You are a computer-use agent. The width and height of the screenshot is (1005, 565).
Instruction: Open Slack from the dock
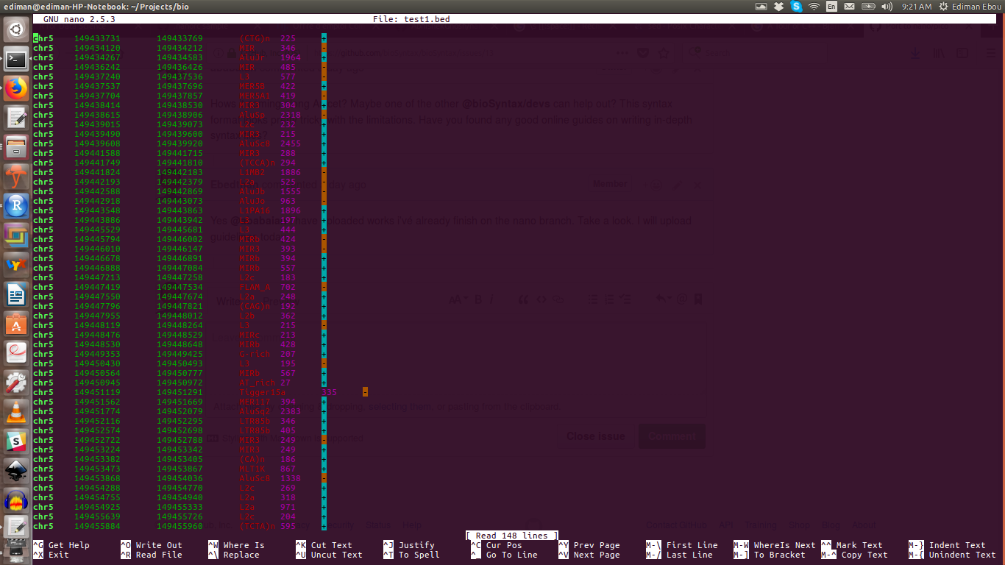16,441
